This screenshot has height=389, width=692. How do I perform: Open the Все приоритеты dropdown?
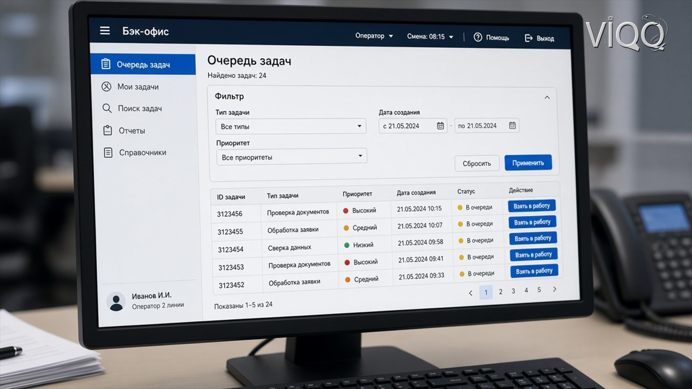(292, 157)
